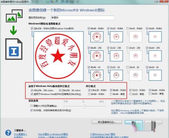Select the large 256x256 stamp preview
Image resolution: width=169 pixels, height=138 pixels.
[58, 56]
